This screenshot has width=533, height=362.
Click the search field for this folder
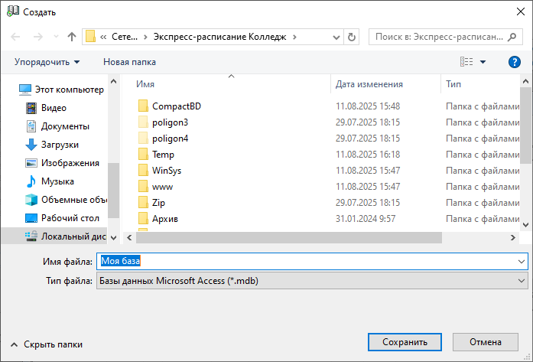(x=440, y=37)
